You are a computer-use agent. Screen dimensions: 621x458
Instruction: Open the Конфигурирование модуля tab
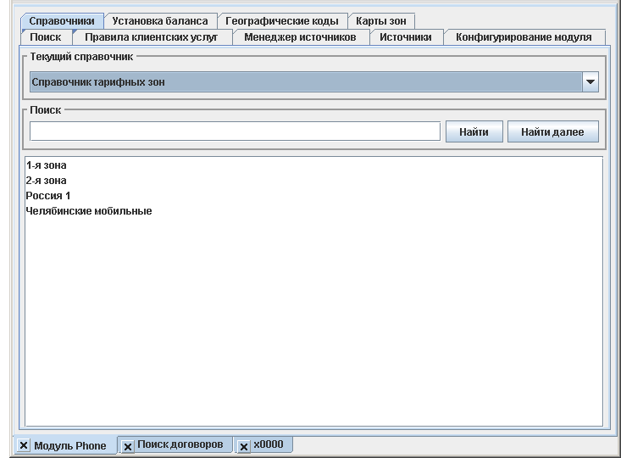coord(523,37)
